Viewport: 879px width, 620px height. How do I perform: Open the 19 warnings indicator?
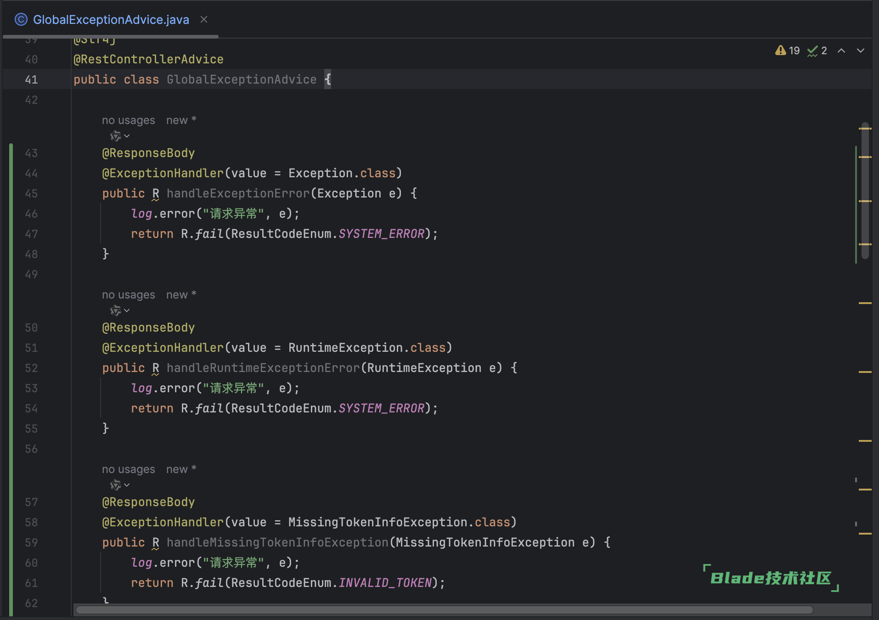[x=787, y=51]
